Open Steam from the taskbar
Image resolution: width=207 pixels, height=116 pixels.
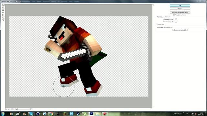click(78, 114)
